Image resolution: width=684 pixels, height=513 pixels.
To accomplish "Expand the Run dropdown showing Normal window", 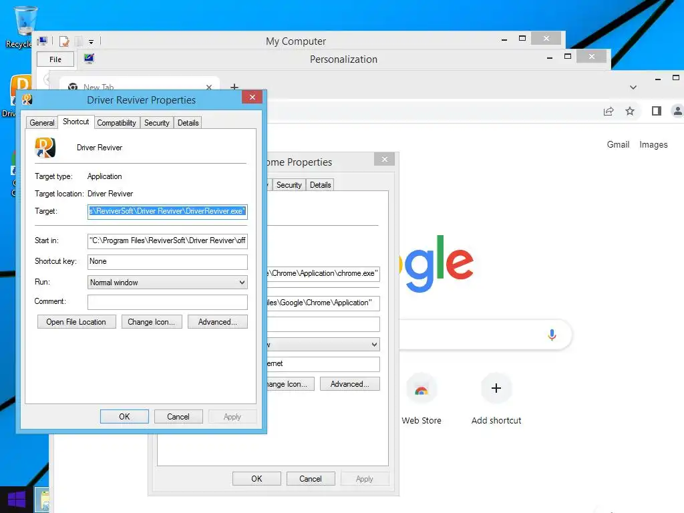I will tap(168, 283).
